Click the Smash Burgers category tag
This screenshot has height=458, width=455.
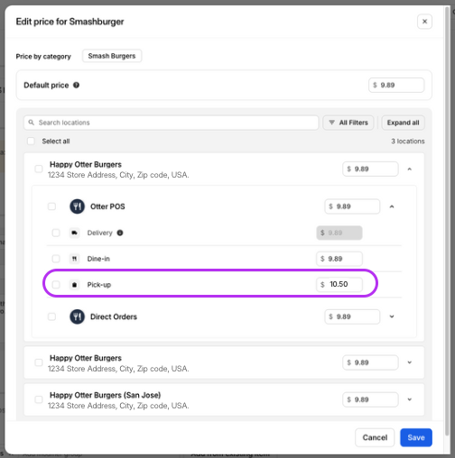coord(112,56)
